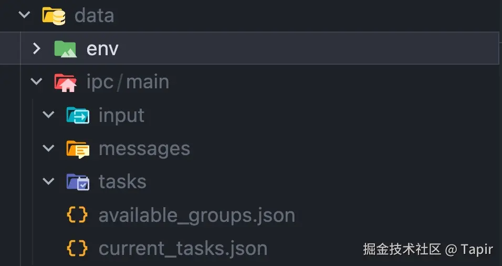Click the teal input folder icon
This screenshot has height=266, width=502.
(78, 115)
